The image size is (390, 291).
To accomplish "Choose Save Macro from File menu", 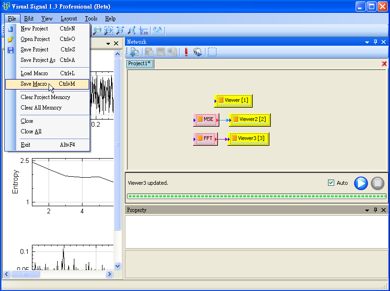I will [34, 84].
